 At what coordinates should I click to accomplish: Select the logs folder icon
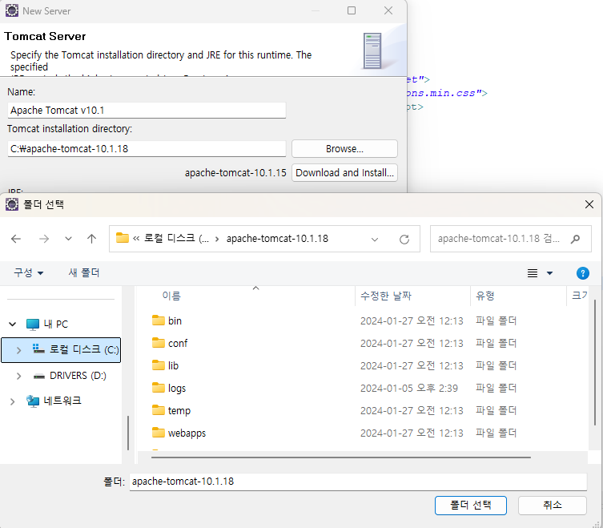pos(158,388)
